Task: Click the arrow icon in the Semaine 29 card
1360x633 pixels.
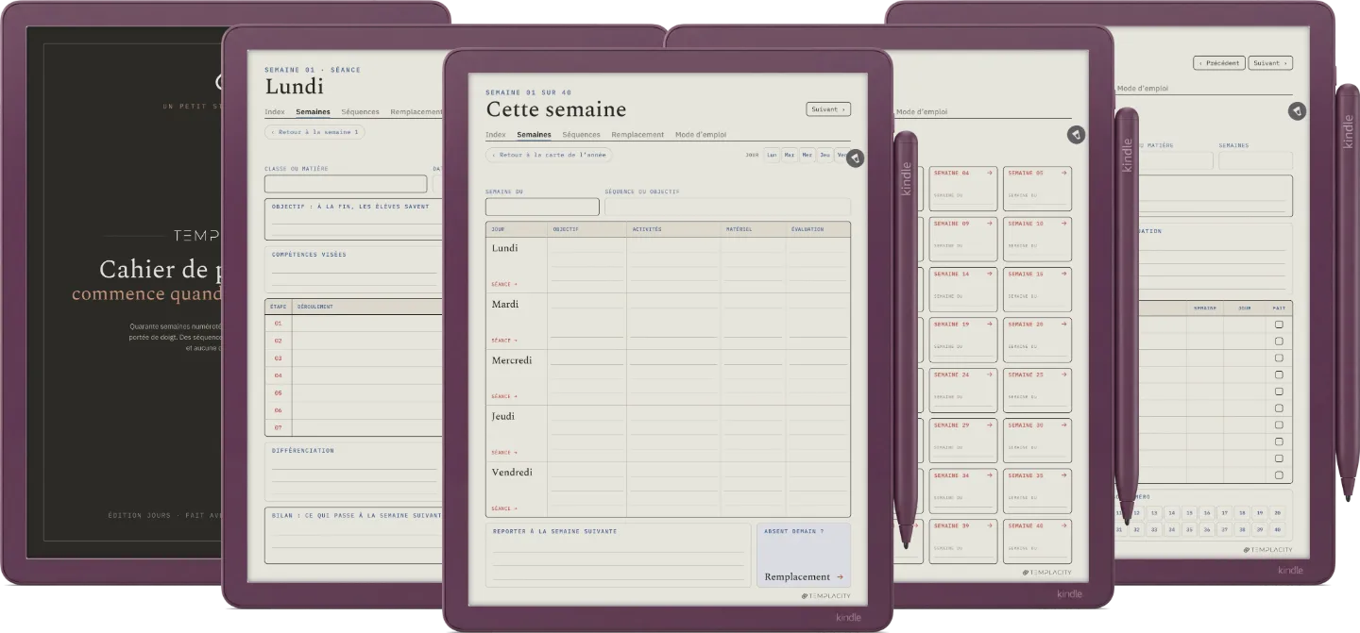Action: pos(990,425)
